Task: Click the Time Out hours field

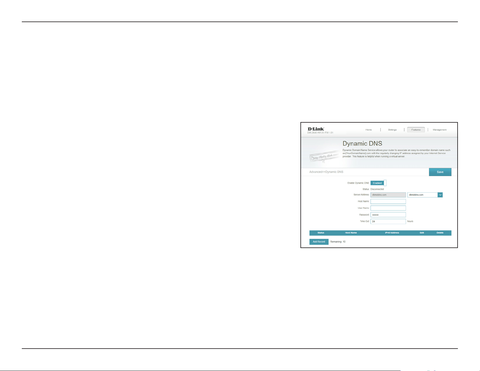Action: (388, 221)
